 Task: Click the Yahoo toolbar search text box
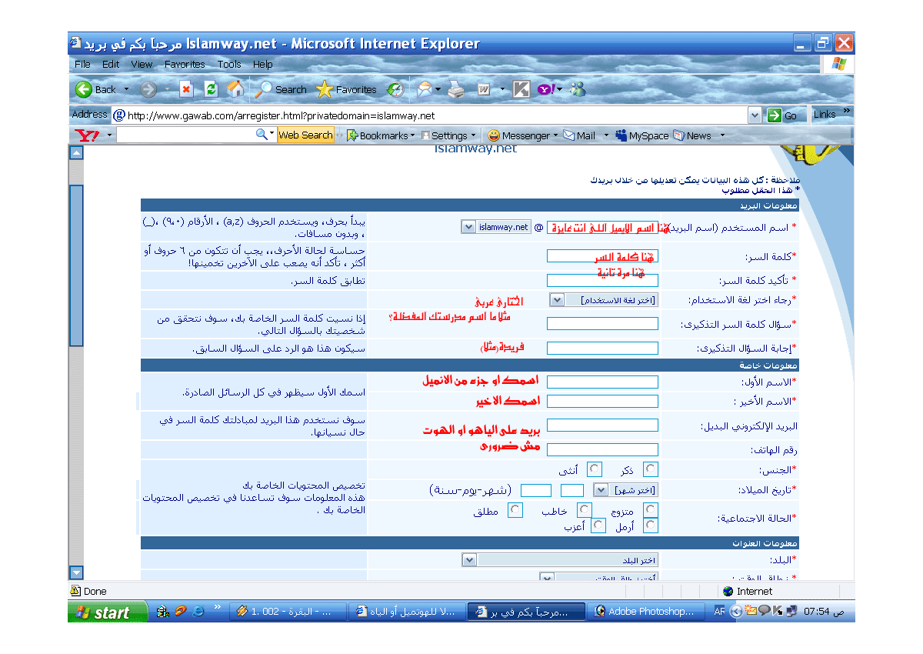pos(185,135)
